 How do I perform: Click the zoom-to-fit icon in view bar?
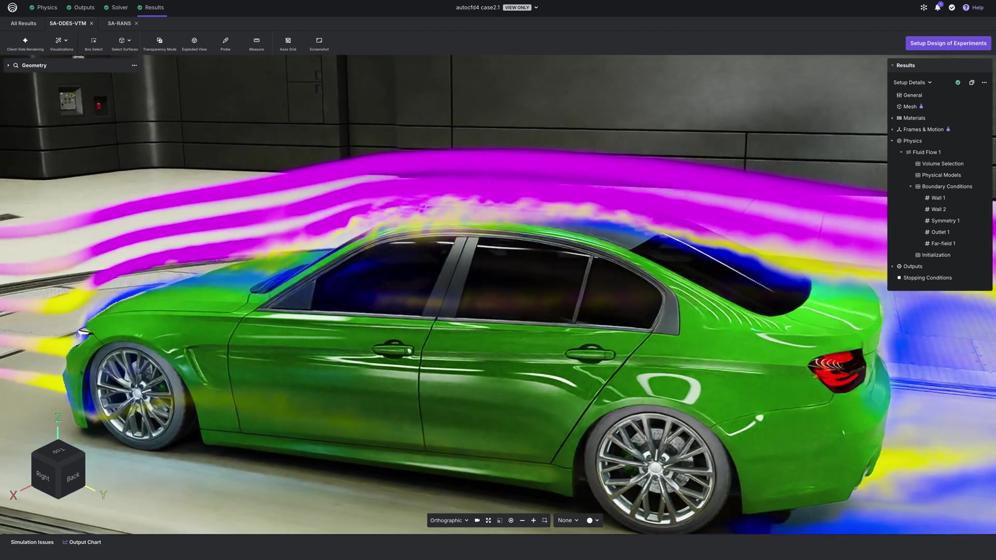point(488,521)
